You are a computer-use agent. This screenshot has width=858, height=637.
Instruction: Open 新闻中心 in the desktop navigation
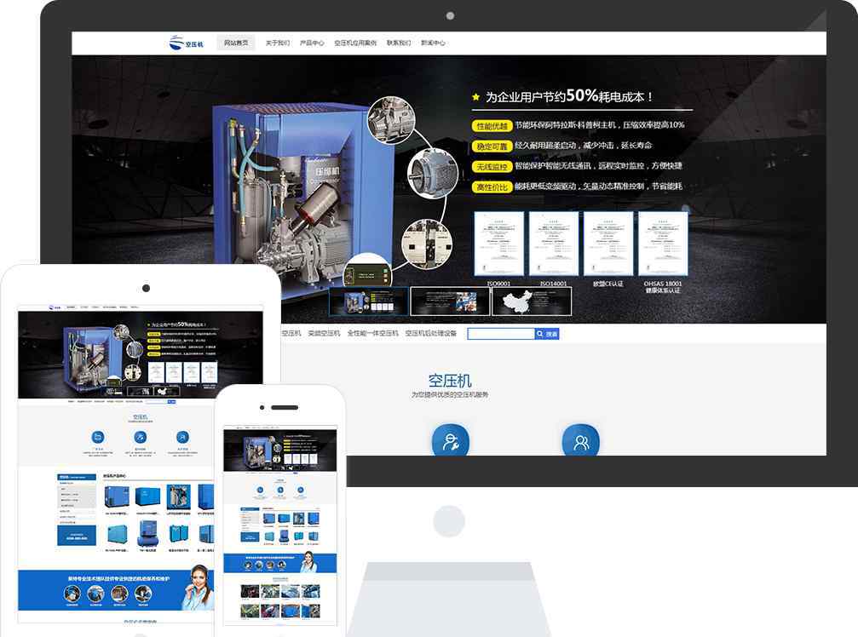[x=433, y=43]
